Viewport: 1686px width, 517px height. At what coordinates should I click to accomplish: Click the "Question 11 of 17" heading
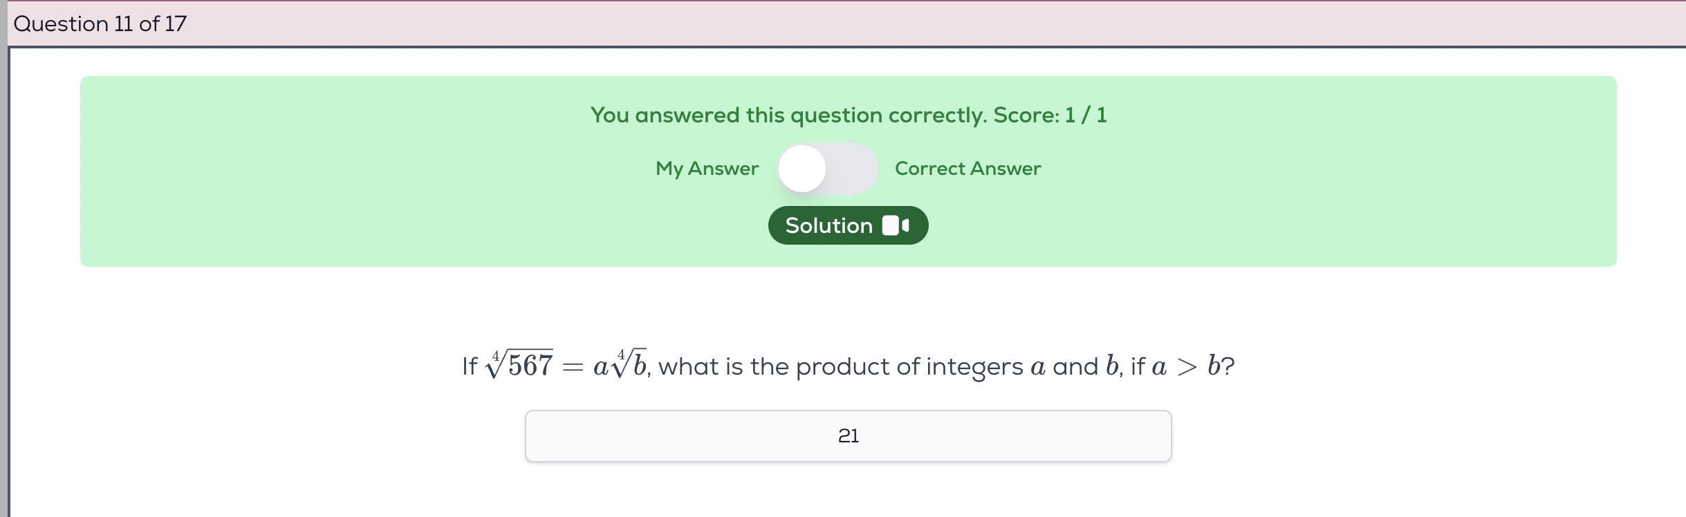tap(100, 24)
